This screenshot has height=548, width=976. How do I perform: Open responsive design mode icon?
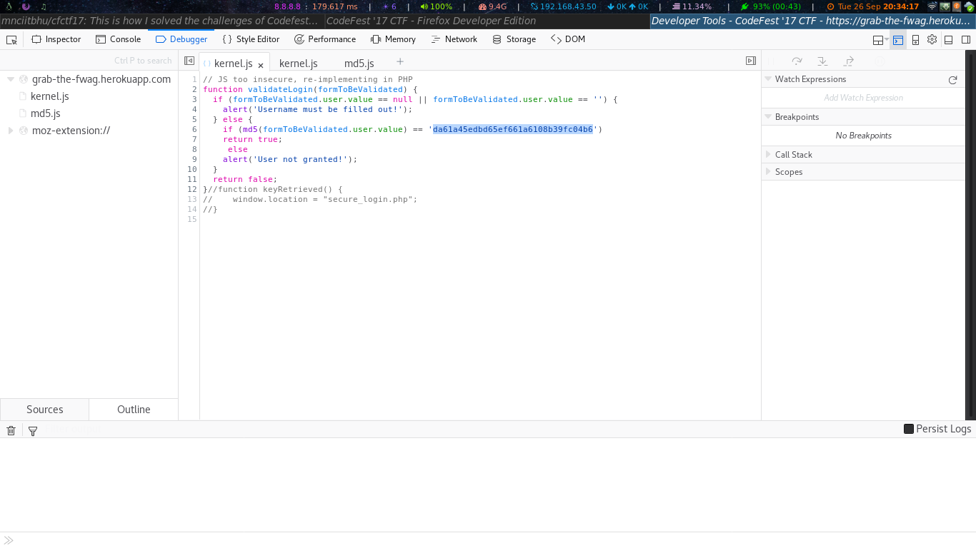[x=915, y=39]
